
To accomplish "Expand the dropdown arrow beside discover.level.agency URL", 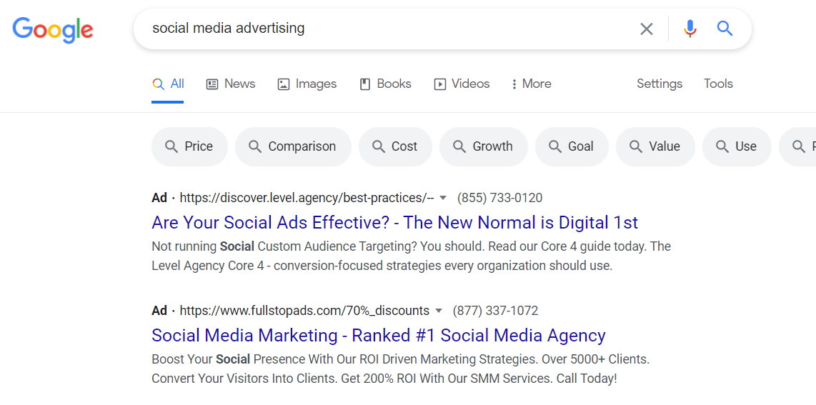I will [x=443, y=198].
